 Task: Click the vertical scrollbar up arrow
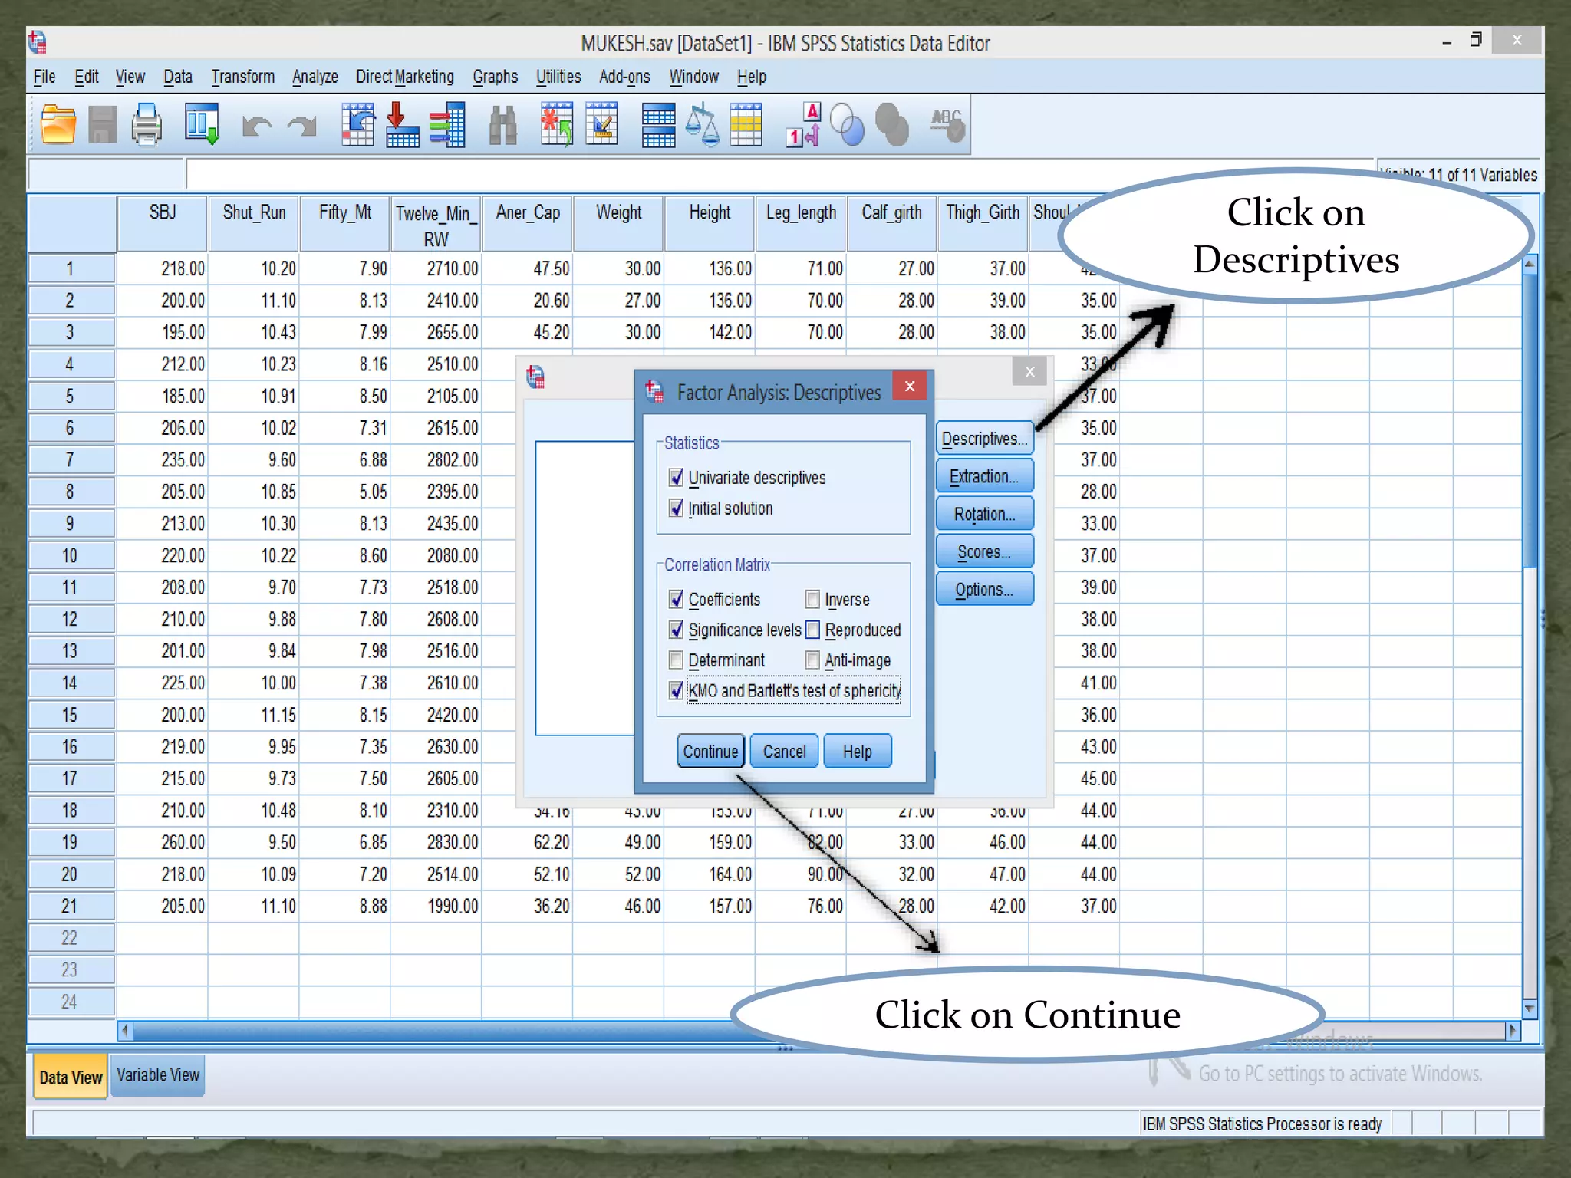pos(1530,265)
